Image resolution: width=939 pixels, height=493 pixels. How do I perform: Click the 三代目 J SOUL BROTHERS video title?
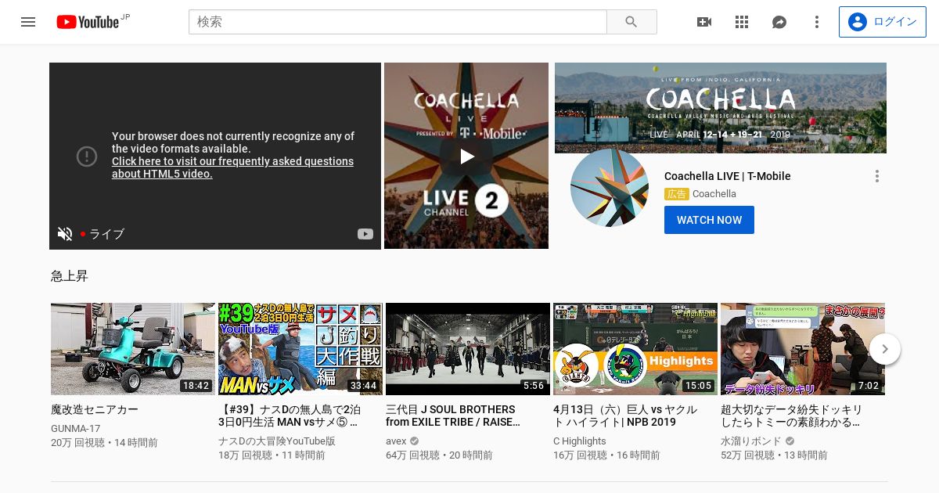click(x=453, y=416)
